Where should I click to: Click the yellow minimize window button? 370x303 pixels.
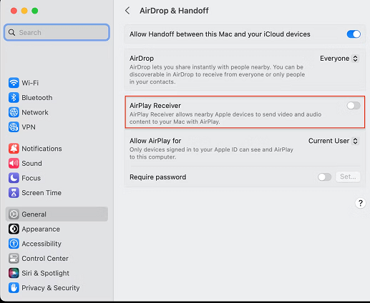24,11
